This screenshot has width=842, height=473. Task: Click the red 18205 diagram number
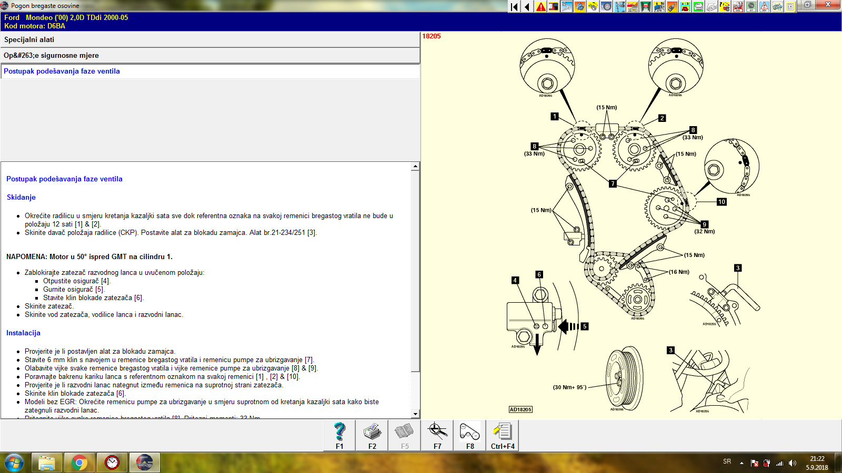point(432,36)
